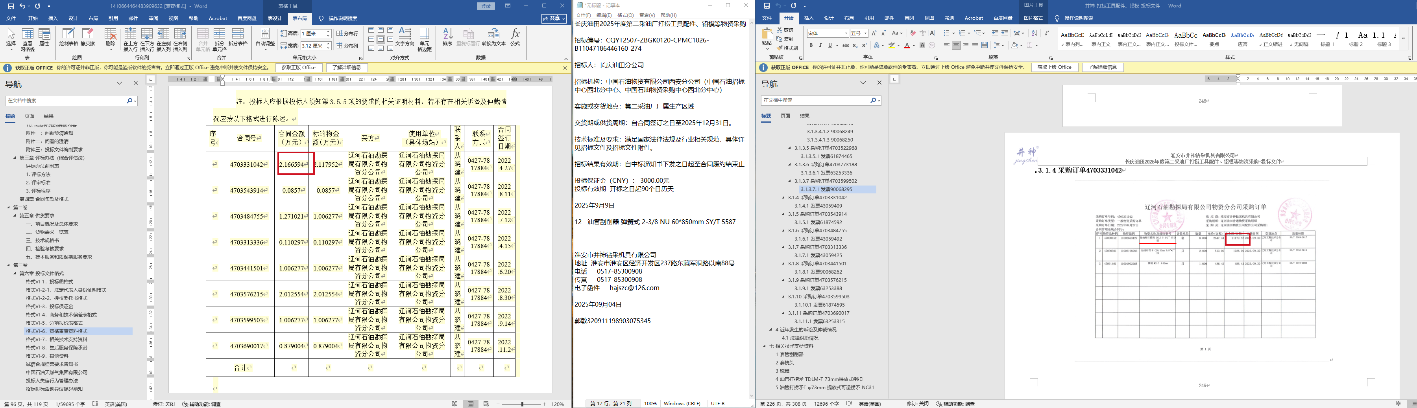Toggle left alignment in right Word paragraph group
This screenshot has height=408, width=1417.
click(947, 46)
